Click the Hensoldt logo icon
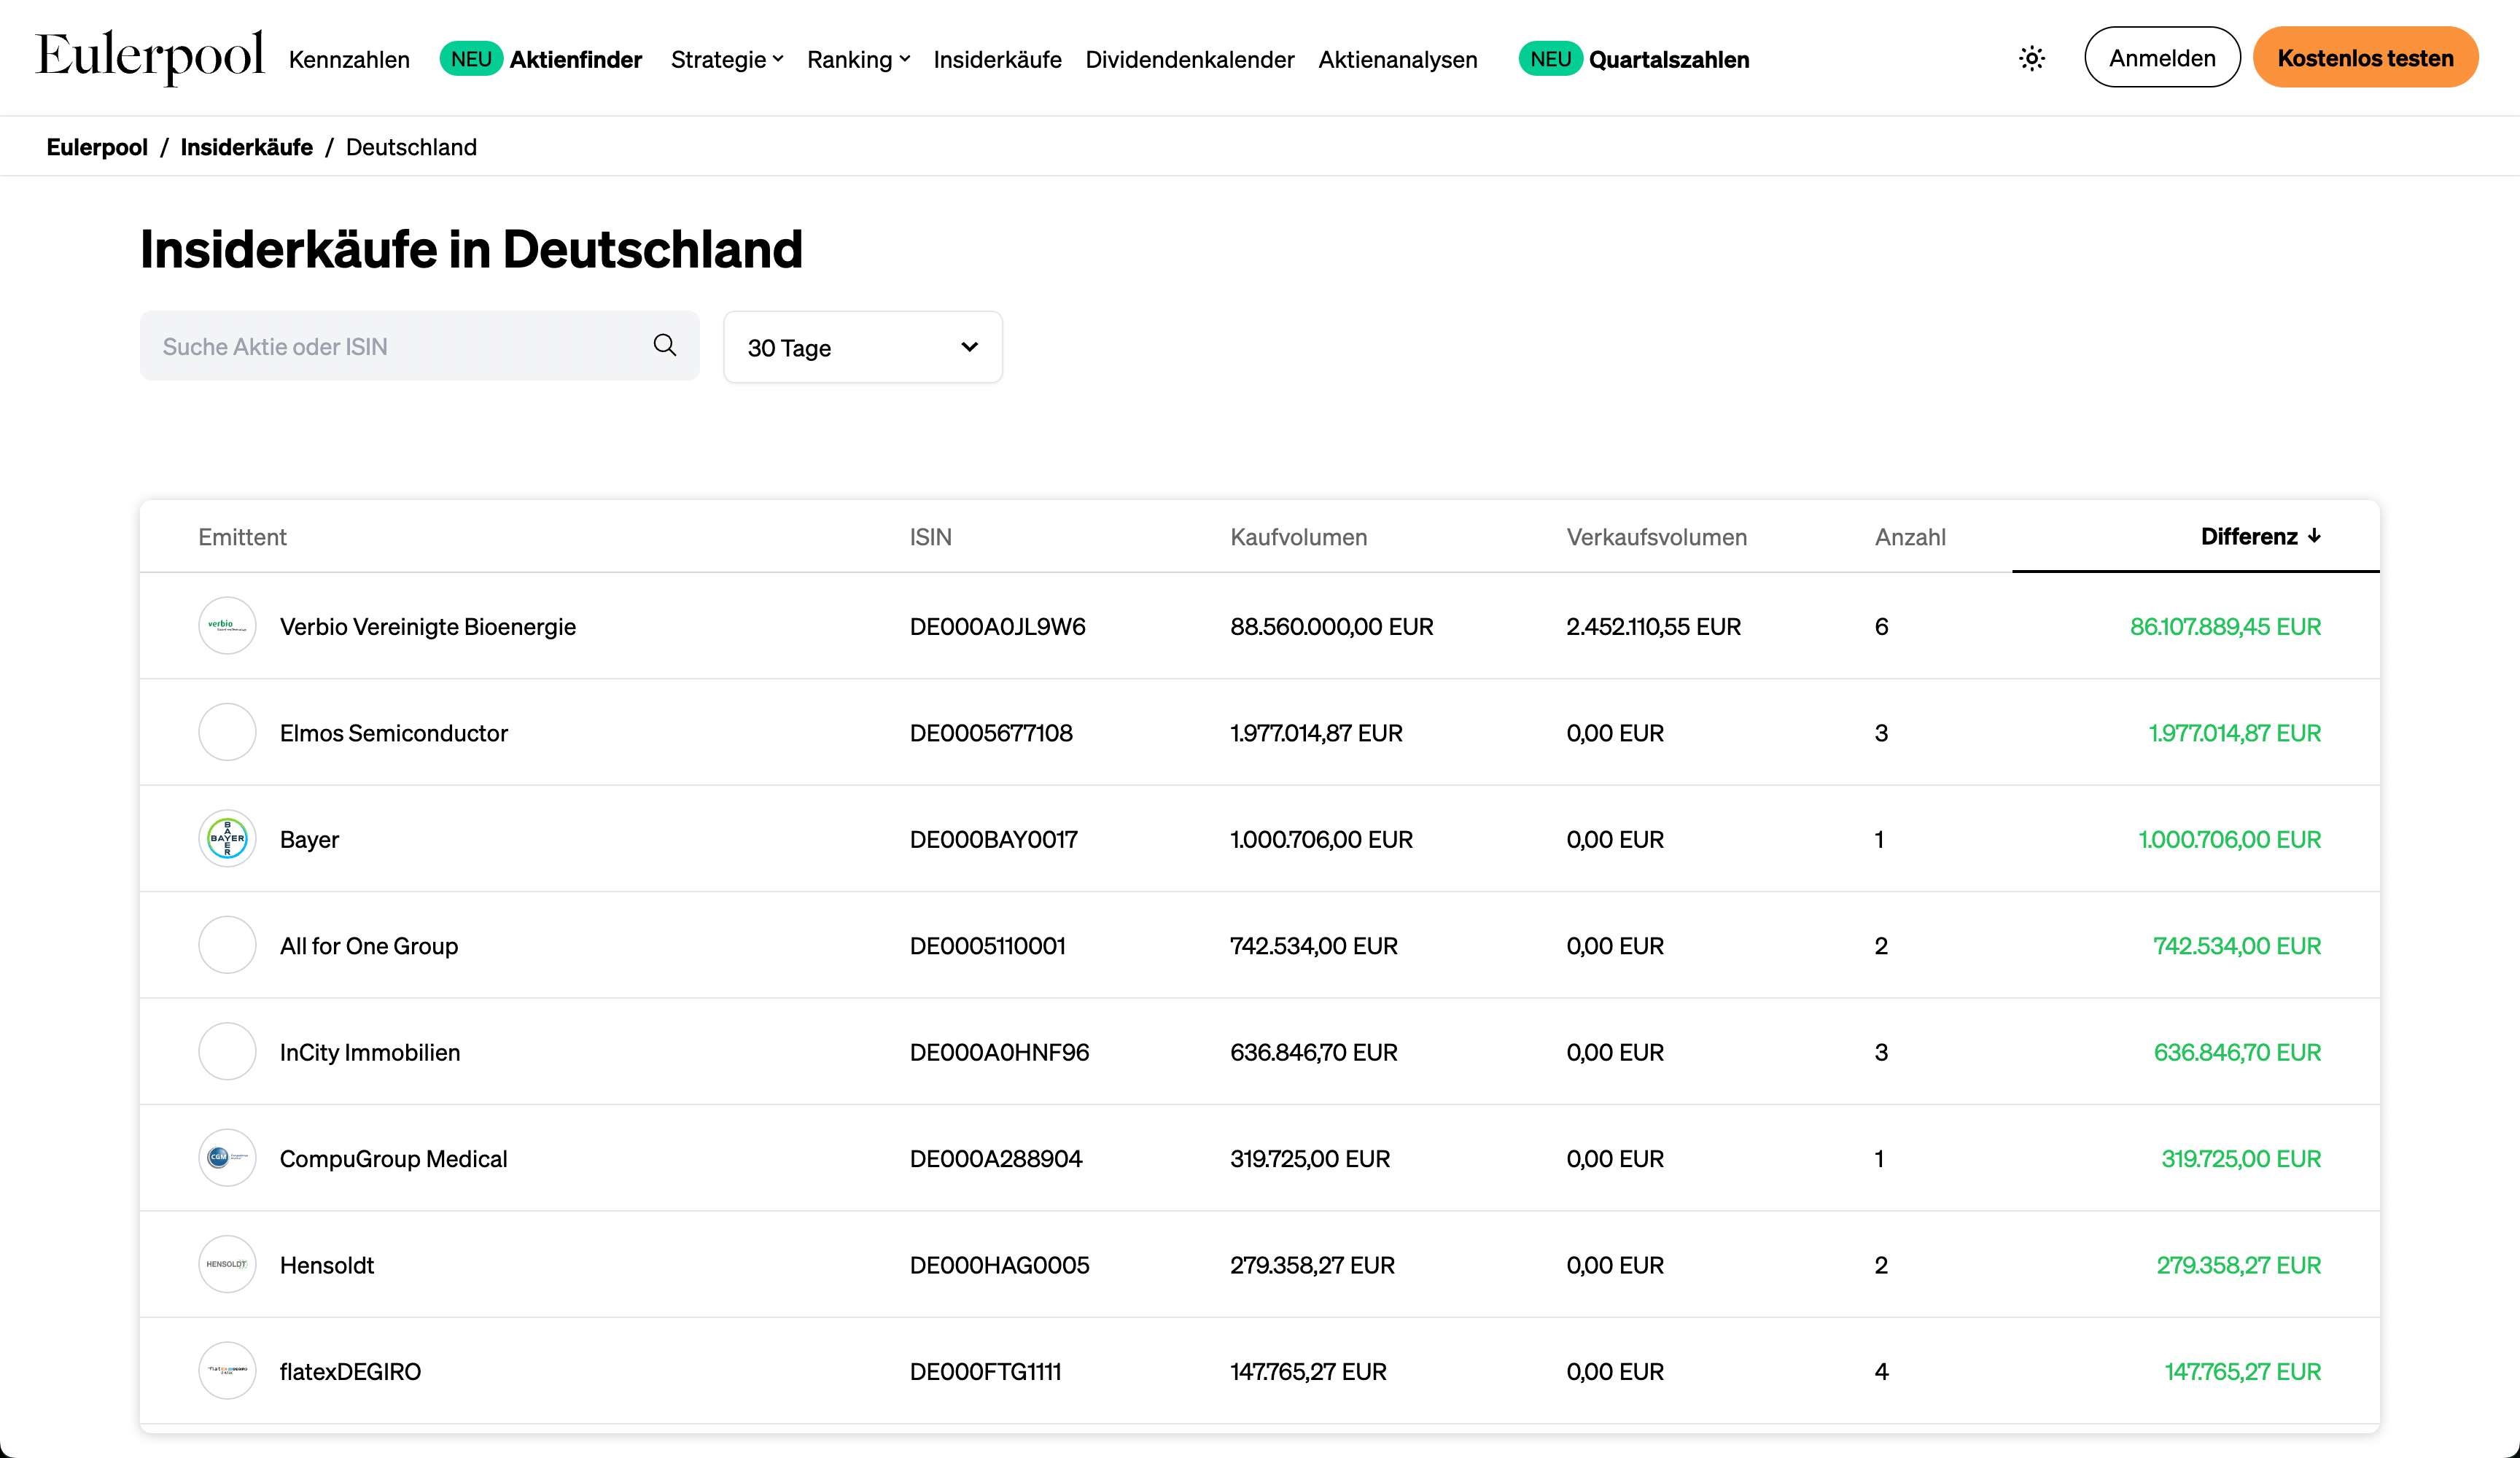The width and height of the screenshot is (2520, 1458). coord(227,1264)
